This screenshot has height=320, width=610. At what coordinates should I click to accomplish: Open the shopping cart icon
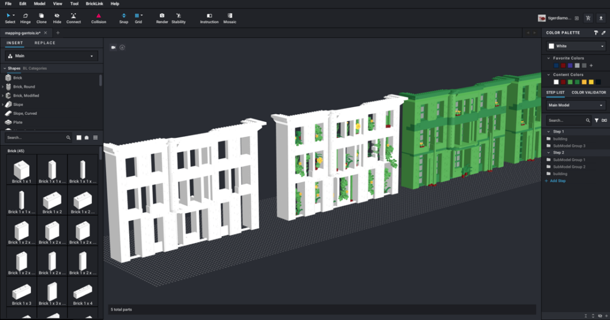click(588, 18)
